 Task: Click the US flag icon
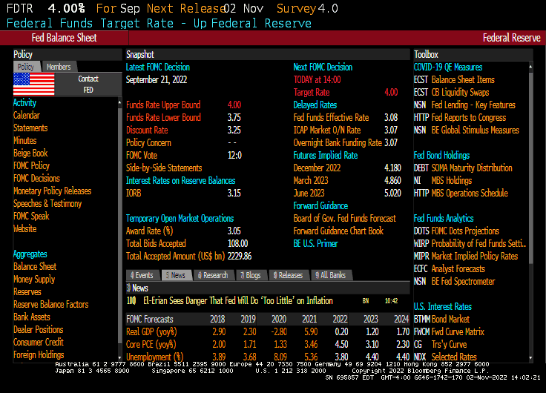tap(34, 84)
